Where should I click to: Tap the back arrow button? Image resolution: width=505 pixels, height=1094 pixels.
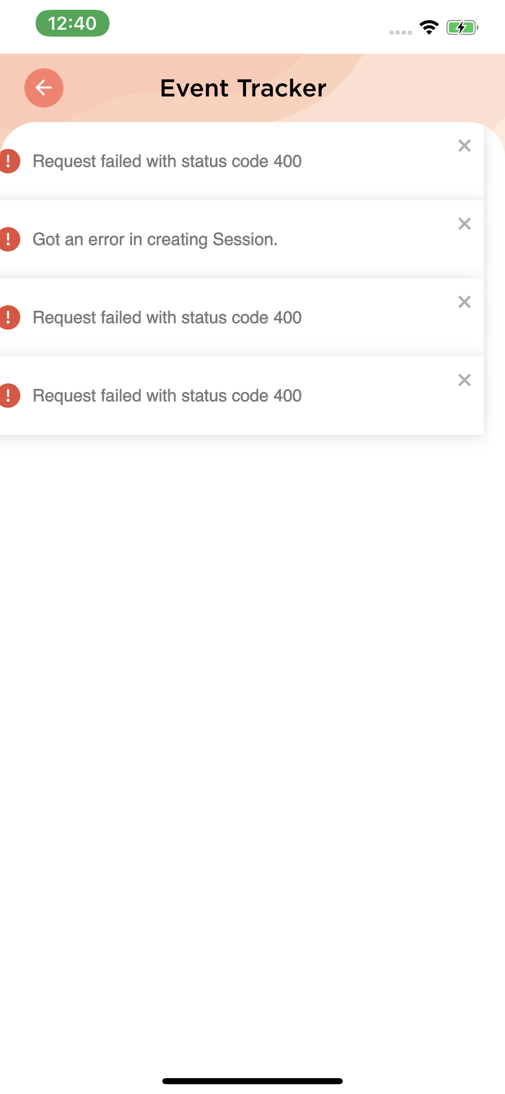coord(44,88)
